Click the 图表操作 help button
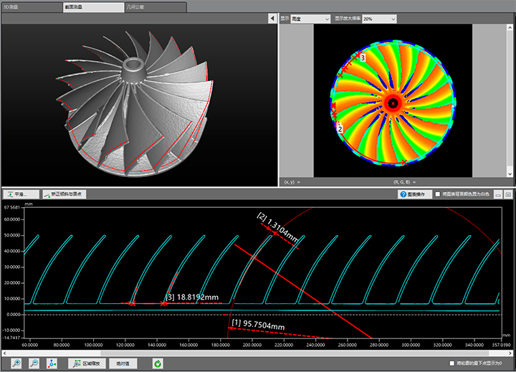The width and height of the screenshot is (516, 372). click(x=414, y=194)
